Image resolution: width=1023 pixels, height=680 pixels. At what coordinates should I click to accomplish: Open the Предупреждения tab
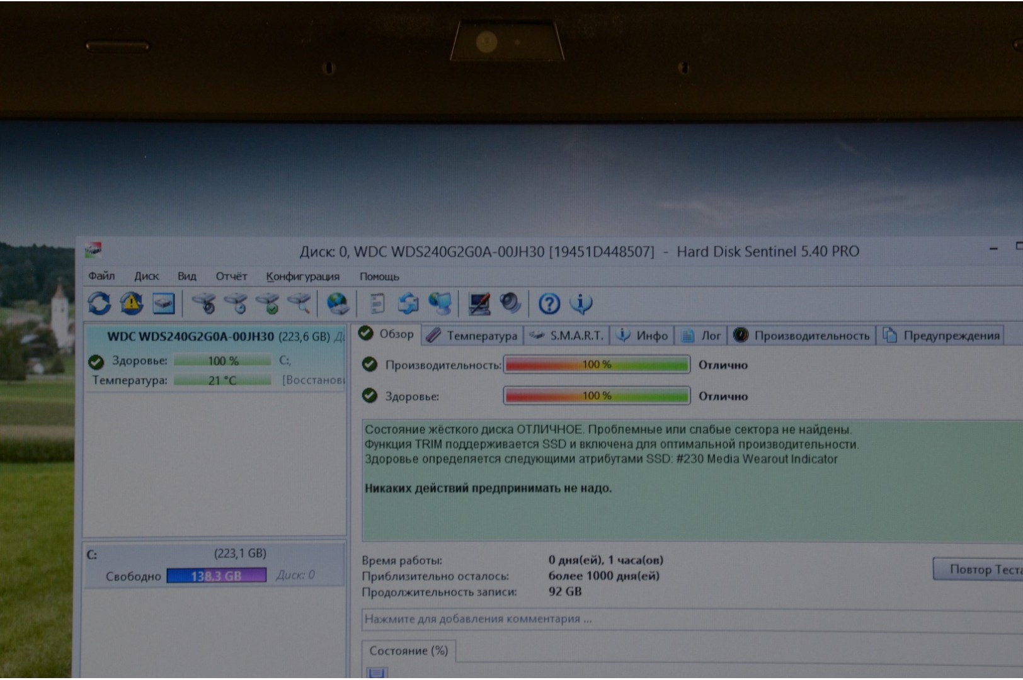coord(941,336)
